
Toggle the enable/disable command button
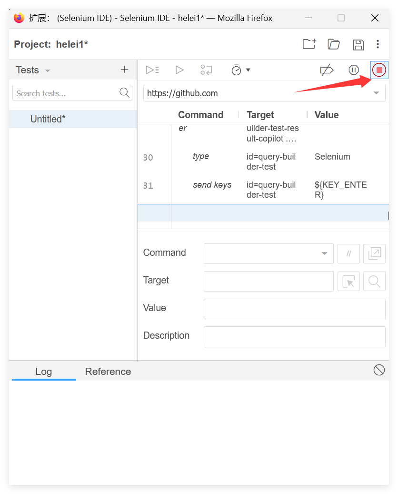[x=348, y=253]
